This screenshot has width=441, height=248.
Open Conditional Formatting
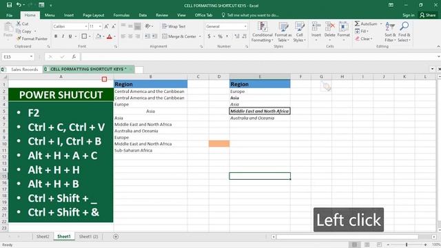click(x=263, y=32)
